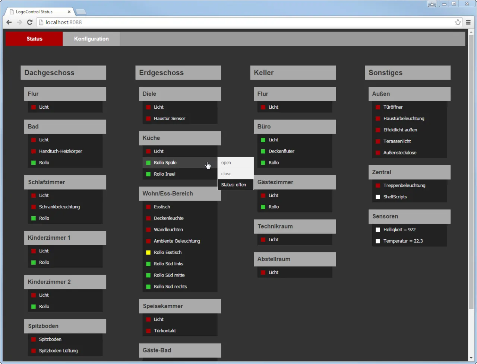This screenshot has width=477, height=364.
Task: Click yellow status square of Rollo Esstisch
Action: [x=148, y=252]
